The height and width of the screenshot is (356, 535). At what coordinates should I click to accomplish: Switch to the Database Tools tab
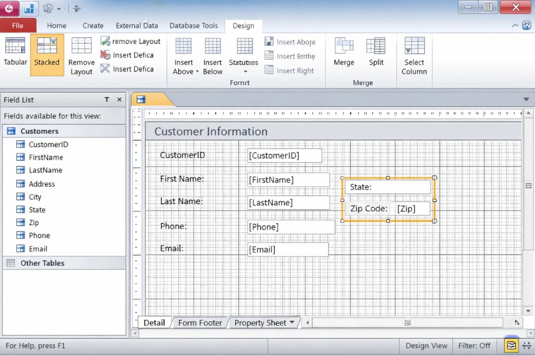click(193, 26)
